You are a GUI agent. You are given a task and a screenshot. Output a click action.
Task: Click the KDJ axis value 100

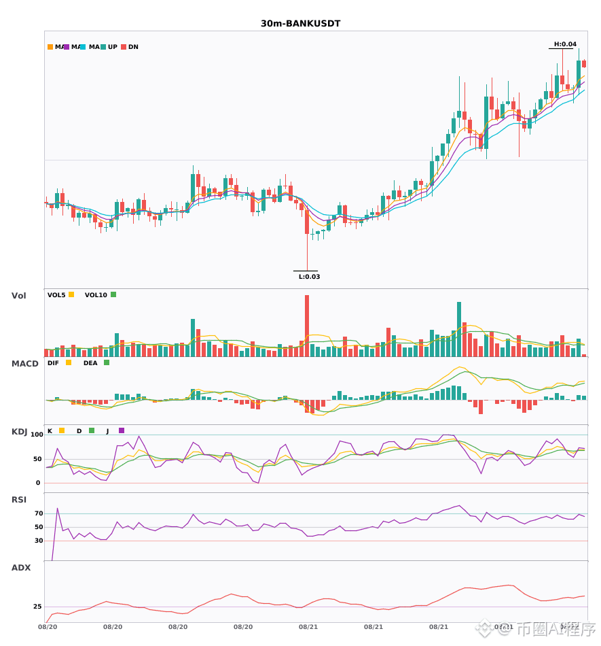(37, 435)
